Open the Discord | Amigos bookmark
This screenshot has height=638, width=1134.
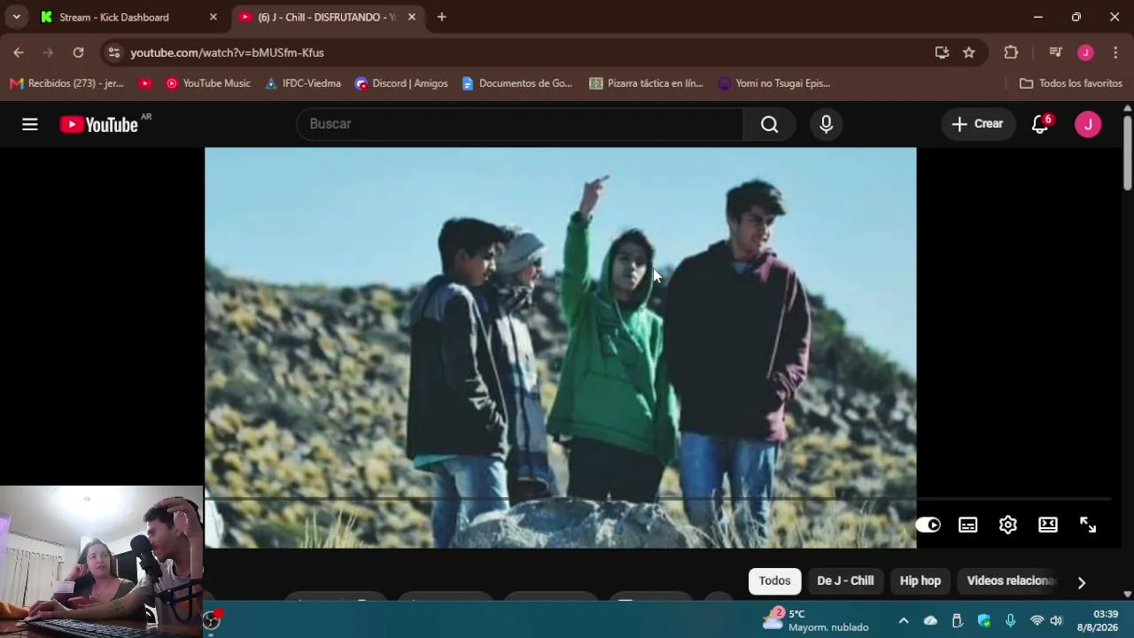click(x=401, y=83)
